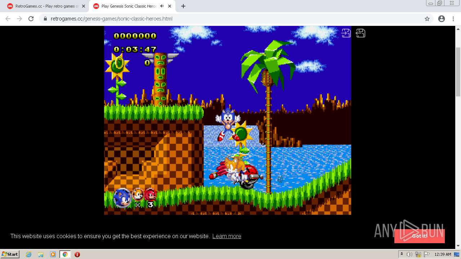The width and height of the screenshot is (461, 259).
Task: Click Knuckles life icon in game HUD
Action: pos(150,194)
